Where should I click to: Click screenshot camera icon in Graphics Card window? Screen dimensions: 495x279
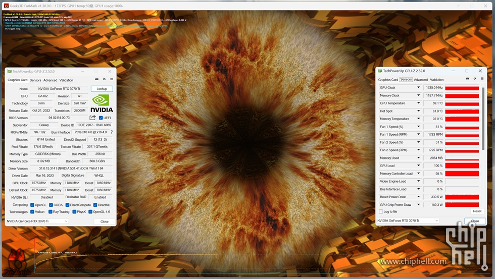click(97, 79)
